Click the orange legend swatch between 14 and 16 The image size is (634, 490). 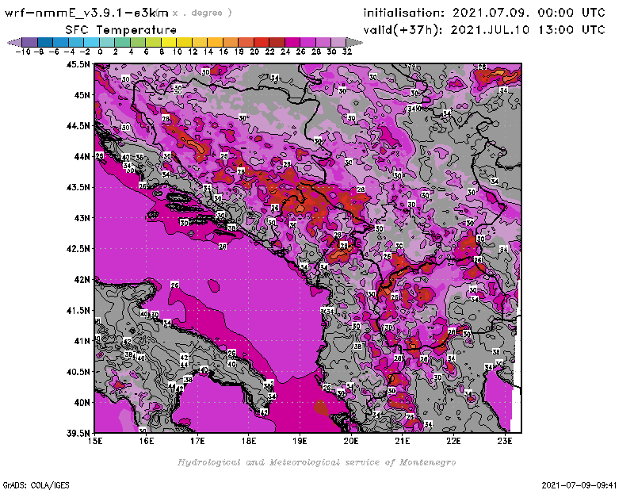(215, 42)
